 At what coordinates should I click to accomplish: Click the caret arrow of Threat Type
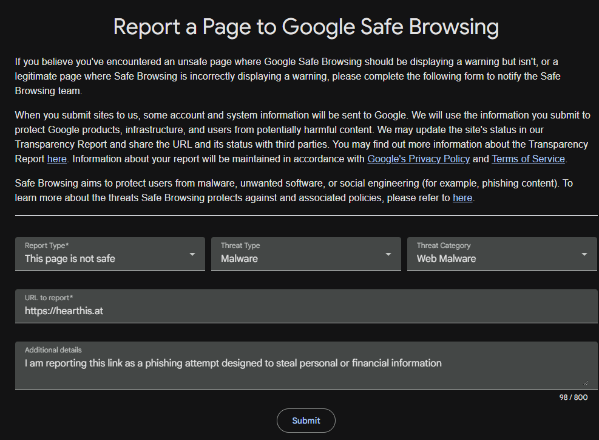[388, 255]
